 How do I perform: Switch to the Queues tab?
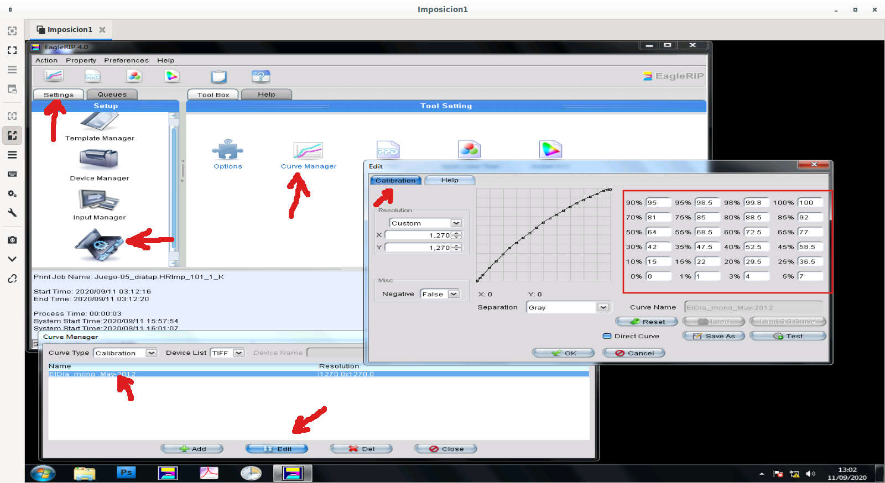tap(112, 95)
